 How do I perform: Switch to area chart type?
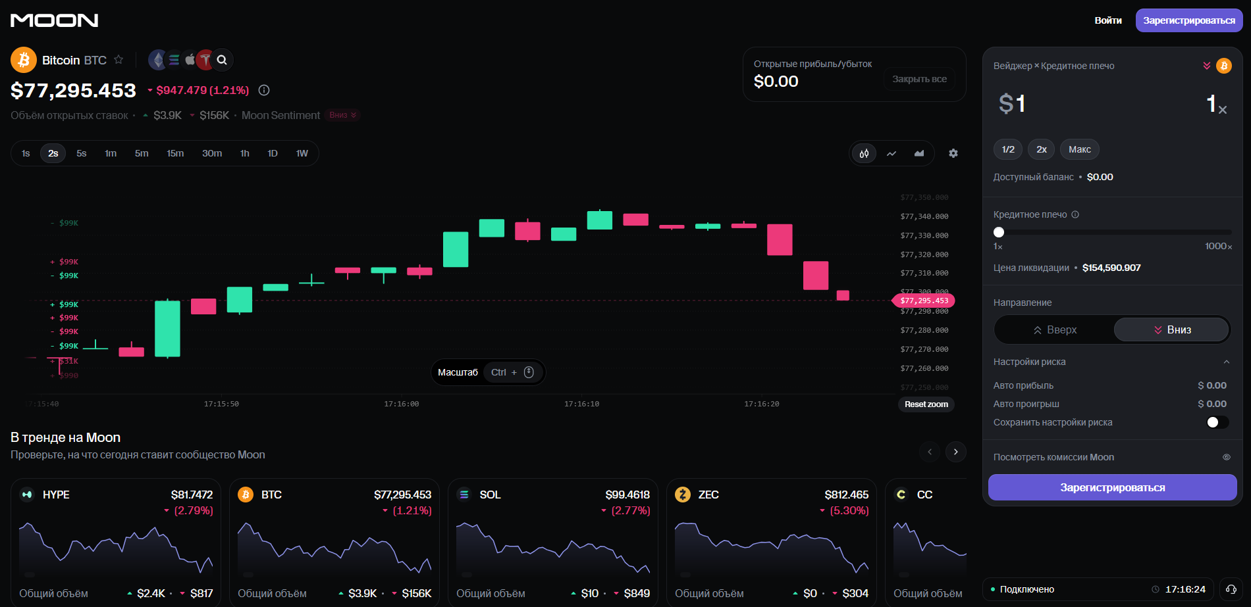919,153
